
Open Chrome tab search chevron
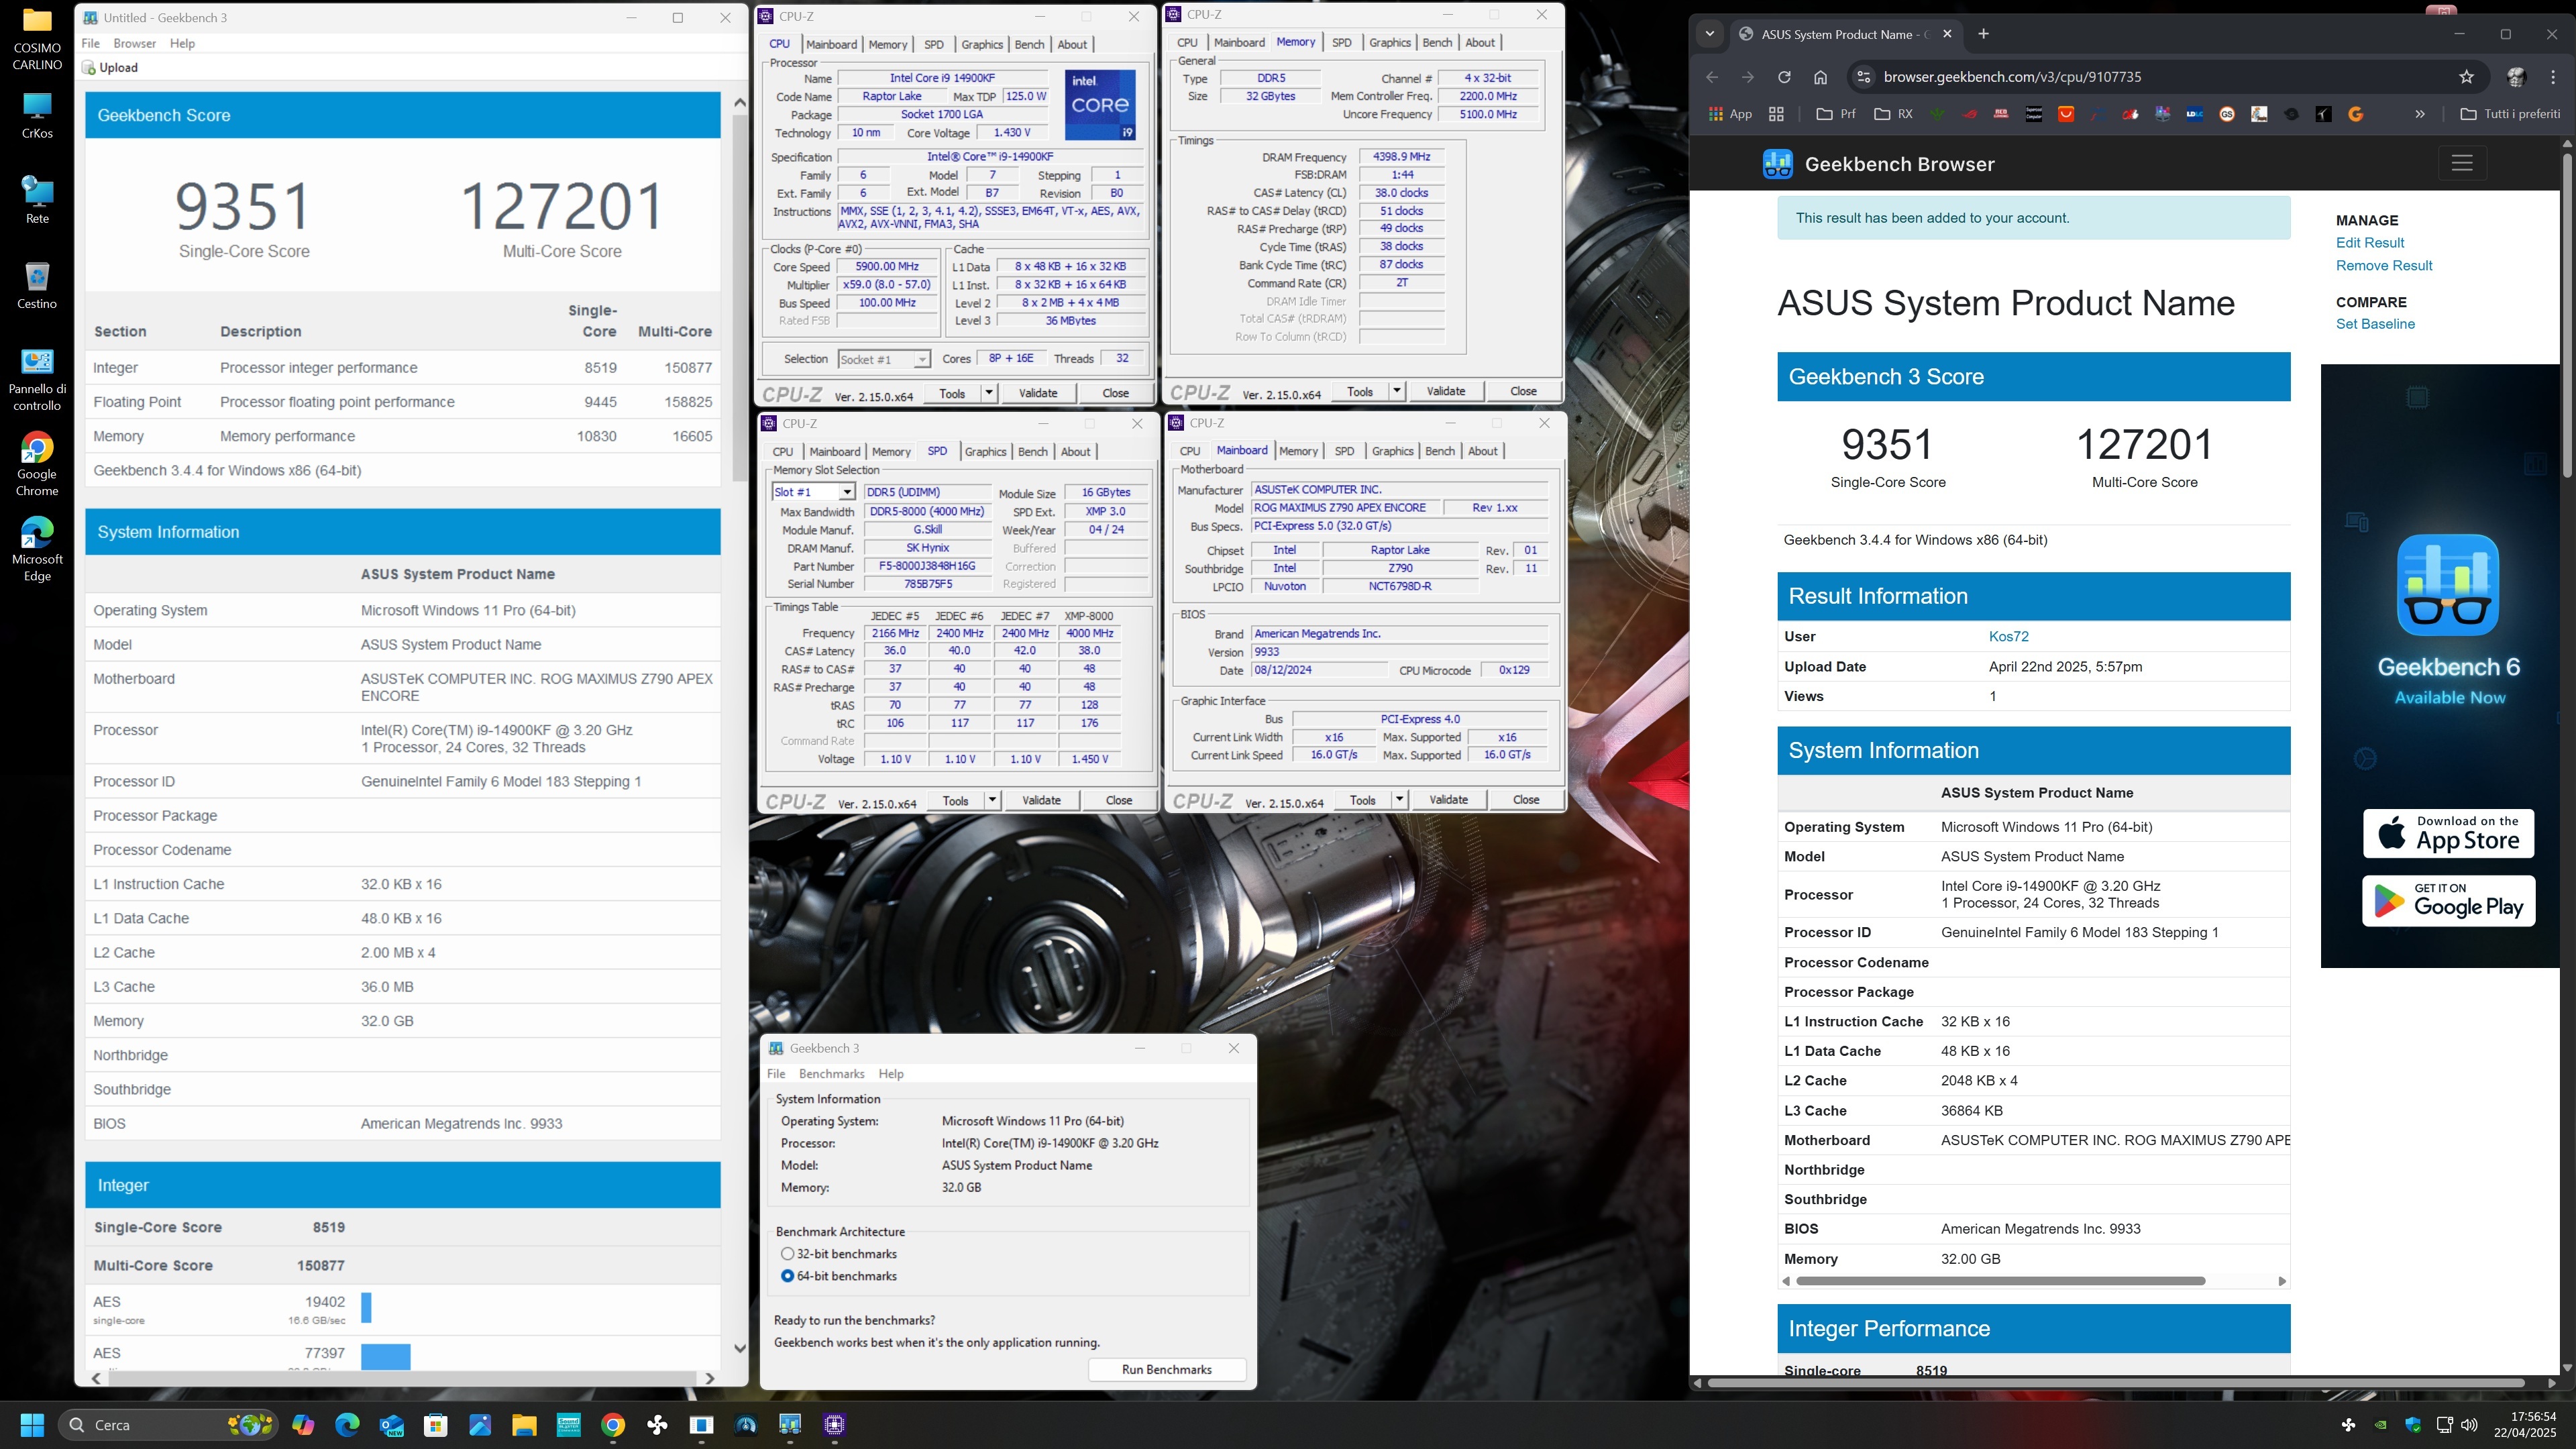point(1710,34)
